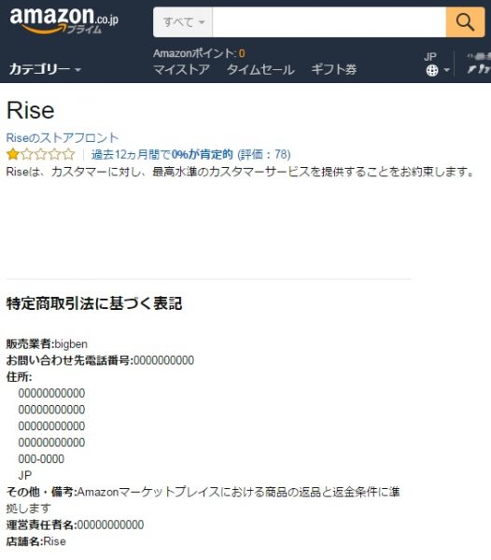Image resolution: width=491 pixels, height=560 pixels.
Task: Click the account menu at top right
Action: [479, 63]
